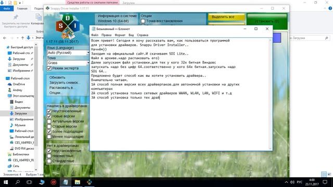The height and width of the screenshot is (187, 333).
Task: Switch Explorer to details view icon
Action: [324, 175]
